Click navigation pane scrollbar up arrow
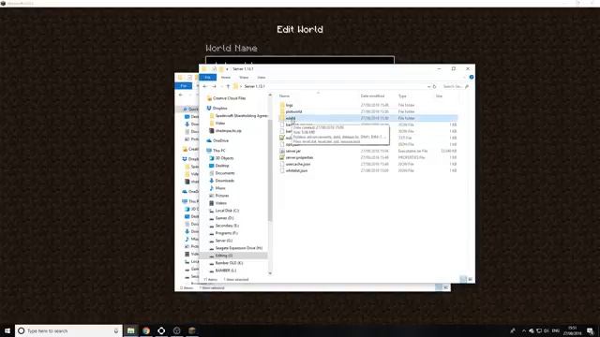 coord(270,95)
